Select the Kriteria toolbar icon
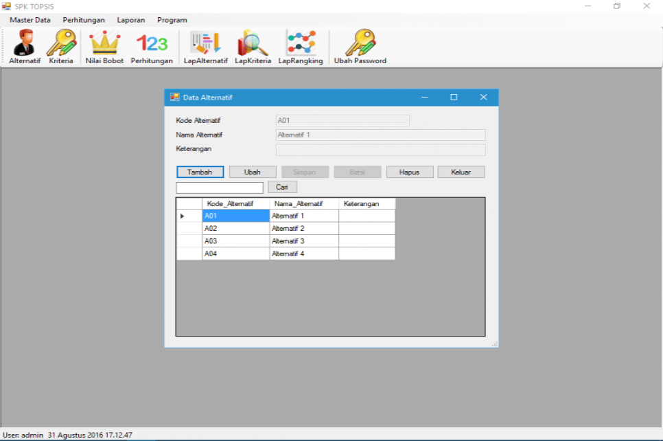The height and width of the screenshot is (441, 663). pyautogui.click(x=61, y=46)
